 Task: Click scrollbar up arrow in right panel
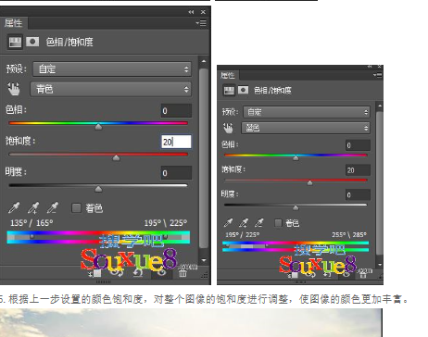click(x=380, y=106)
